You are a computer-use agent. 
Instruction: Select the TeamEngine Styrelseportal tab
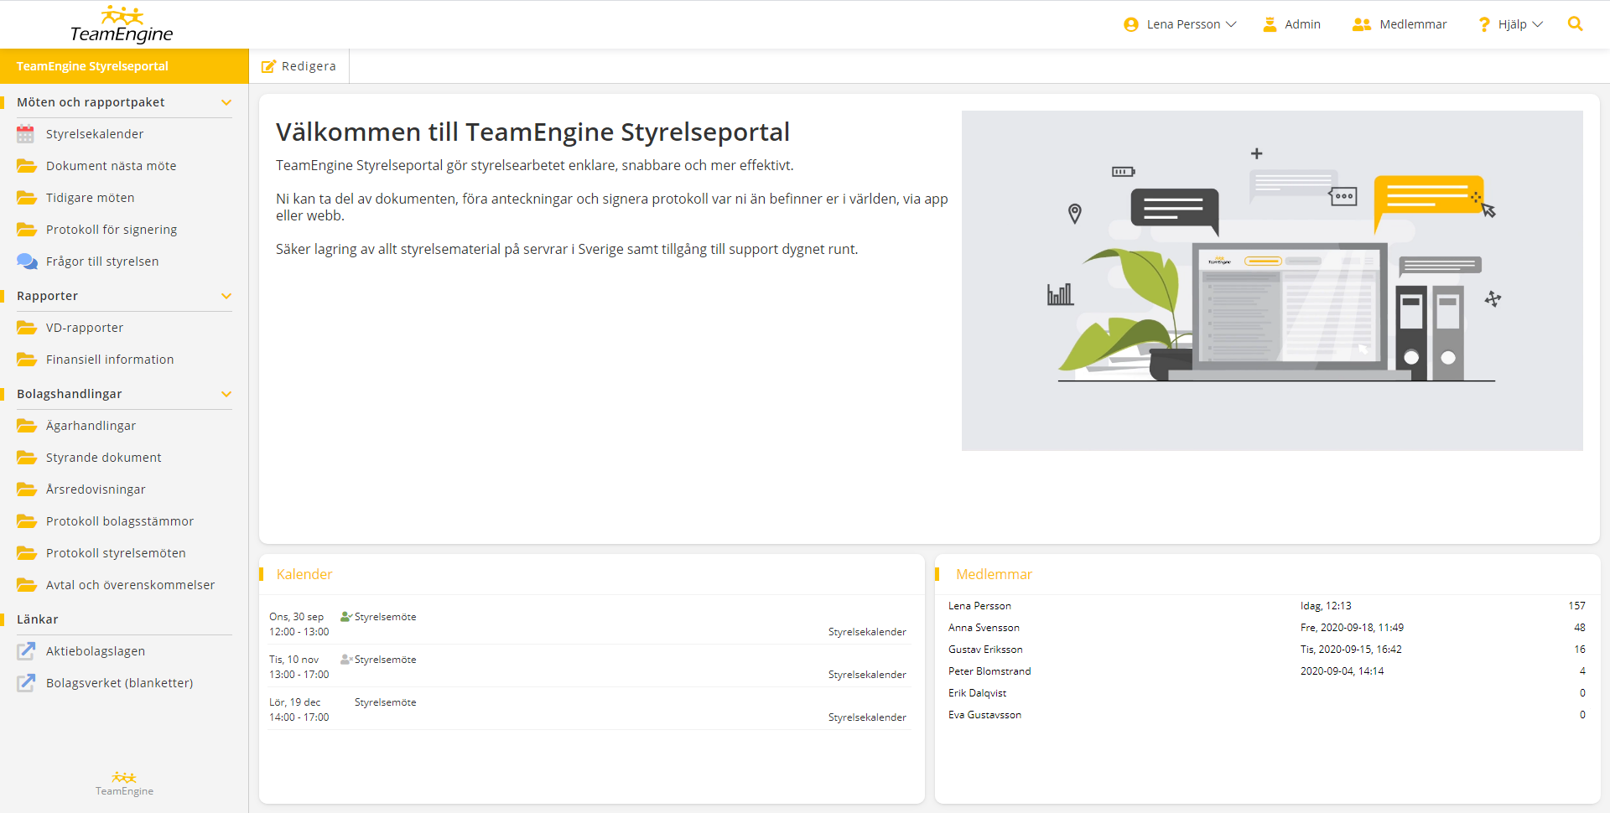(x=124, y=66)
